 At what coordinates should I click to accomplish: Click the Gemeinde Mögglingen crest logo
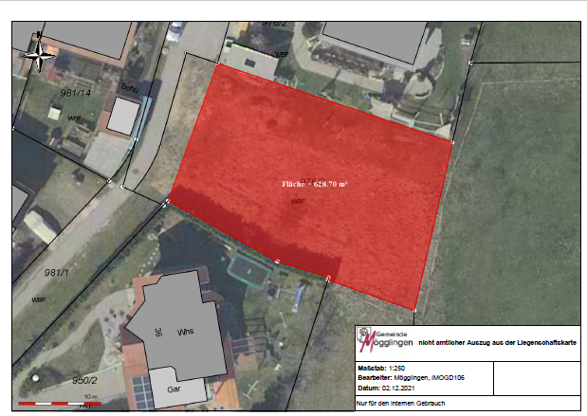[x=365, y=337]
